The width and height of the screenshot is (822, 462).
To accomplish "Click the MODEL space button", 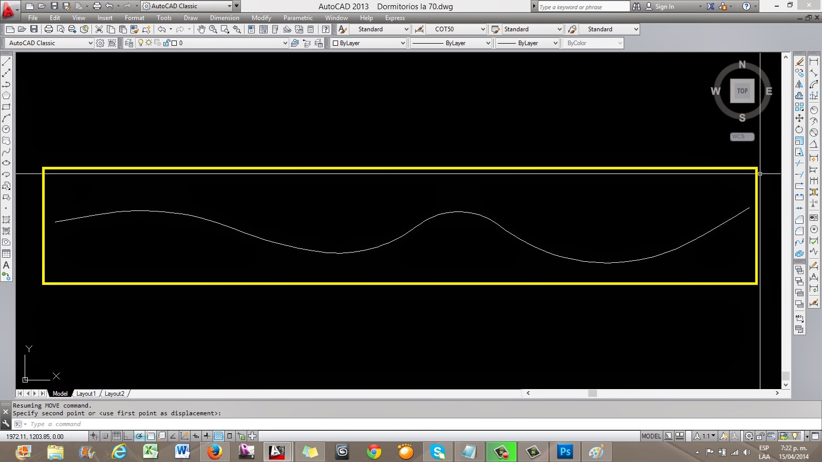I will 651,436.
